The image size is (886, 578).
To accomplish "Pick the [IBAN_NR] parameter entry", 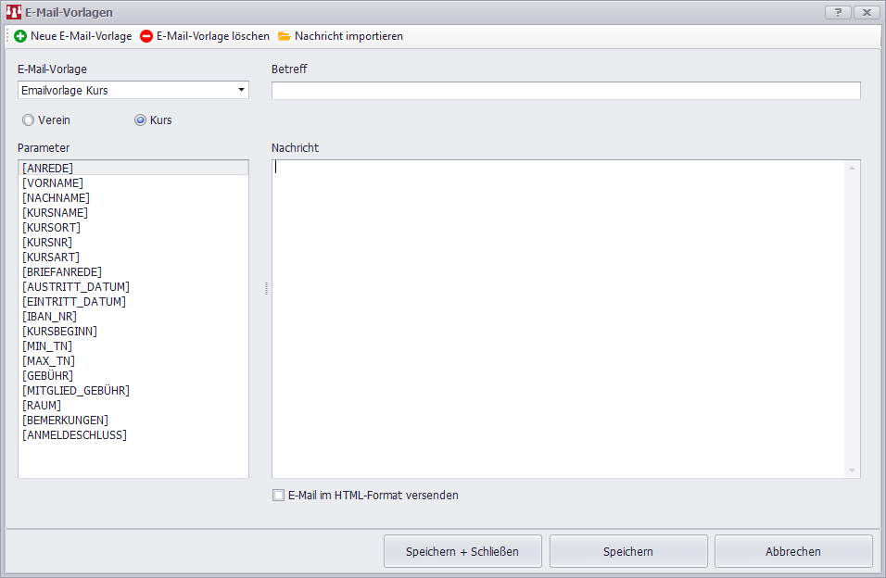I will coord(49,317).
